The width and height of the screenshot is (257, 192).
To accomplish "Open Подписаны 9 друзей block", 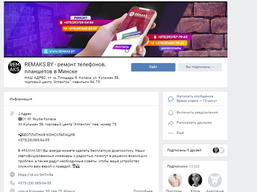I will pyautogui.click(x=195, y=150).
